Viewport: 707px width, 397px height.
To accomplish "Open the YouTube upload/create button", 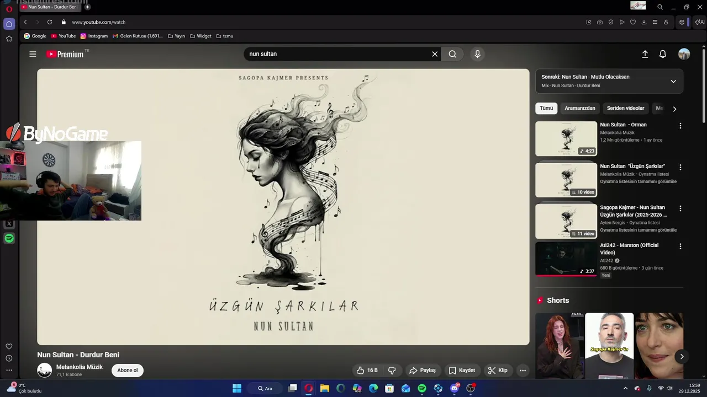I will [645, 54].
